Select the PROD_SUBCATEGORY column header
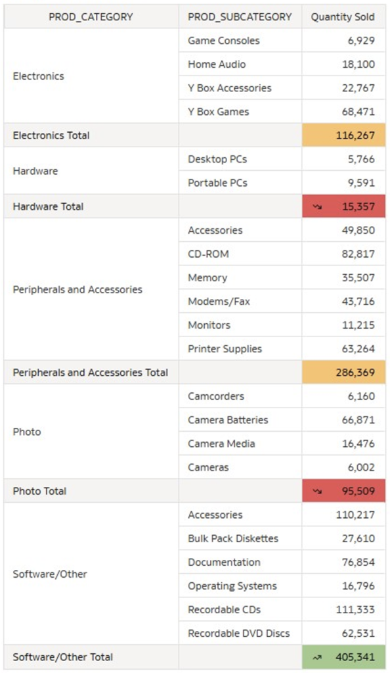390x673 pixels. pyautogui.click(x=240, y=16)
